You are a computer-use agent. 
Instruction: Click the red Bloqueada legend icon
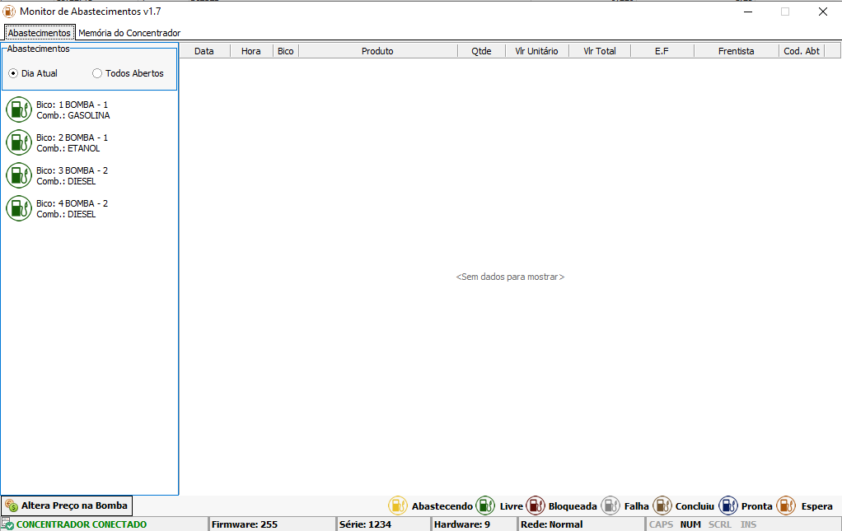click(x=536, y=505)
